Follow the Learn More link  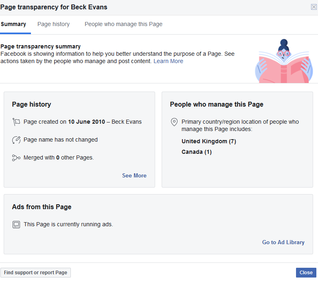pos(168,61)
